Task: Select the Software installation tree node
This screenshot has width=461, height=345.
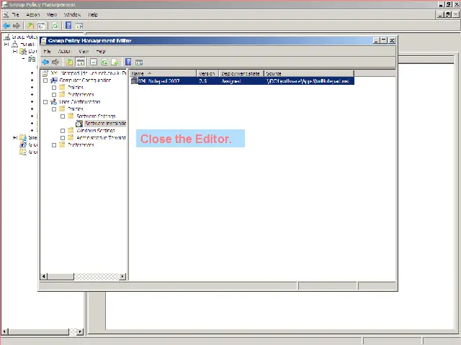Action: coord(105,124)
